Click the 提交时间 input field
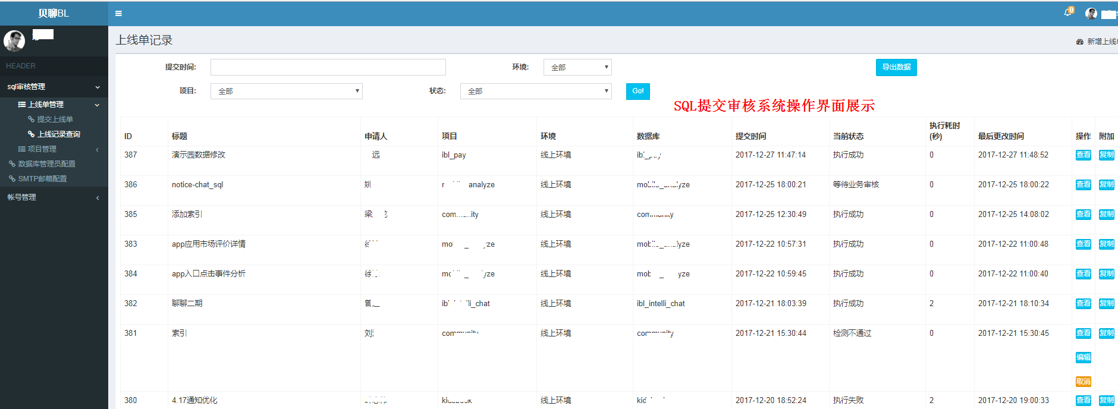This screenshot has width=1118, height=409. coord(328,67)
